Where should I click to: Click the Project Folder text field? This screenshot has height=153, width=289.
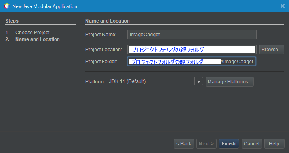[x=192, y=62]
